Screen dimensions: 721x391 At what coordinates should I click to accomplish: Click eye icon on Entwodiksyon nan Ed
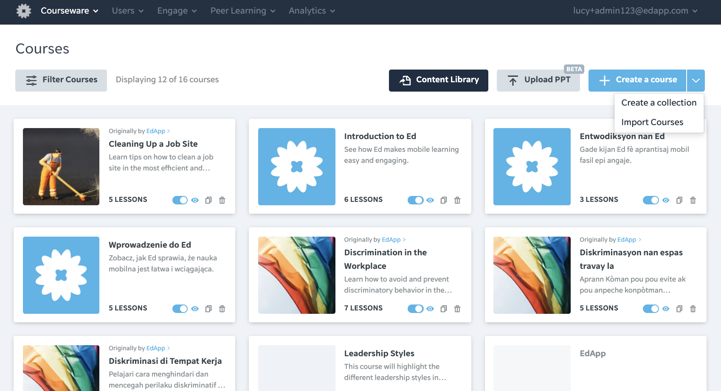pos(666,200)
